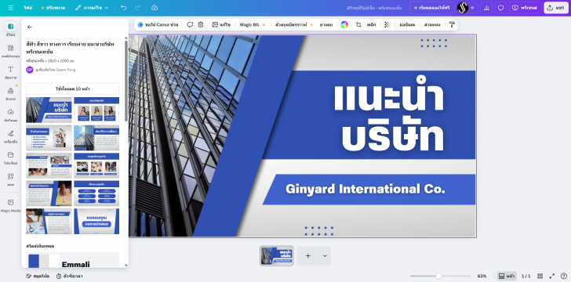Toggle the Pages view button
Viewport: 571px width, 282px height.
click(507, 277)
